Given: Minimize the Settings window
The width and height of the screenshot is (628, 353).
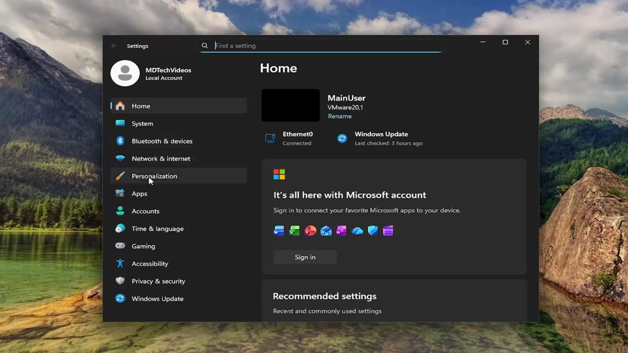Looking at the screenshot, I should [x=483, y=42].
